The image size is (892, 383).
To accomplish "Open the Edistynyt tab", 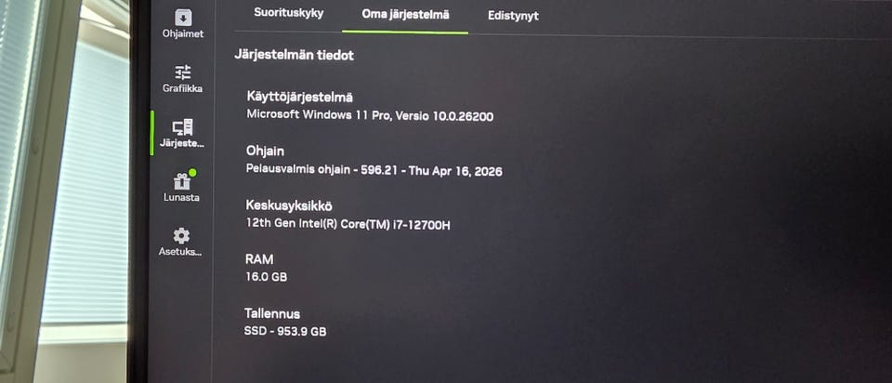I will pyautogui.click(x=513, y=16).
